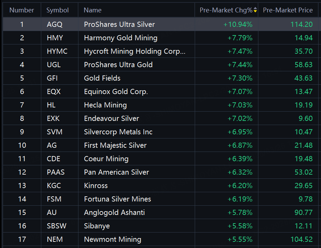Click the UGL symbol cell

(x=54, y=65)
